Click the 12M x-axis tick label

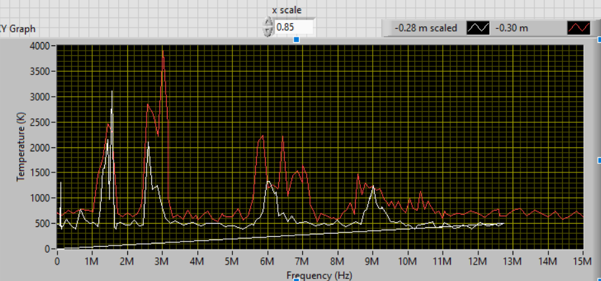[x=477, y=261]
